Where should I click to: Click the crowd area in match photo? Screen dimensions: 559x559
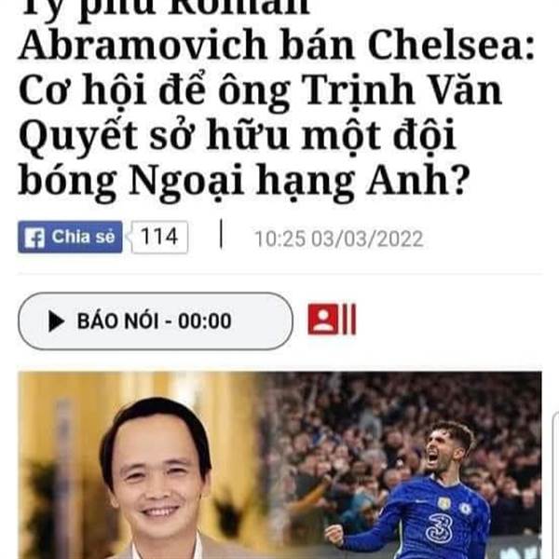pyautogui.click(x=357, y=428)
